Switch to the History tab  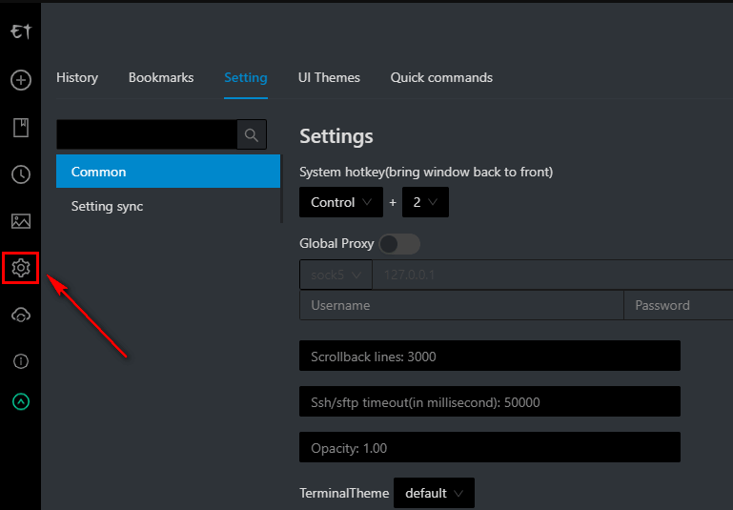click(x=77, y=77)
